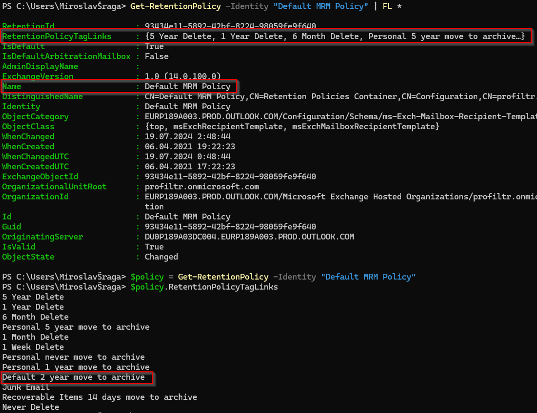
Task: Click the OrganizationalUnitRoot value profiltr.onmicrosoft.com
Action: pos(202,187)
